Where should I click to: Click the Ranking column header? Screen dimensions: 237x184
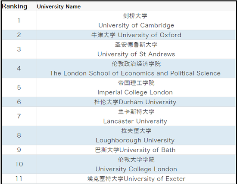[x=19, y=6]
